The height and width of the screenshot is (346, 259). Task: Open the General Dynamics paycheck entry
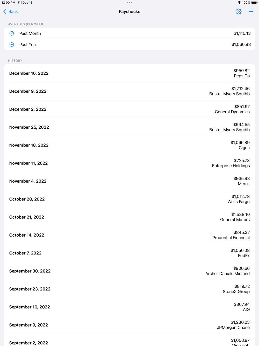[x=129, y=109]
